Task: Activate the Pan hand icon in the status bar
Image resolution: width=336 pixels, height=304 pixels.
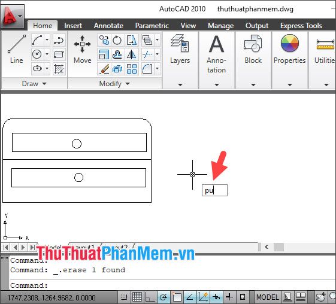Action: tap(321, 297)
